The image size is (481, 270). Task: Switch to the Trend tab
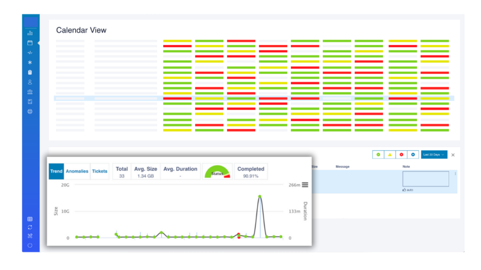[56, 171]
